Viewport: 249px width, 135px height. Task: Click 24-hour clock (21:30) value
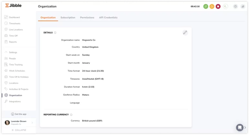pos(93,71)
